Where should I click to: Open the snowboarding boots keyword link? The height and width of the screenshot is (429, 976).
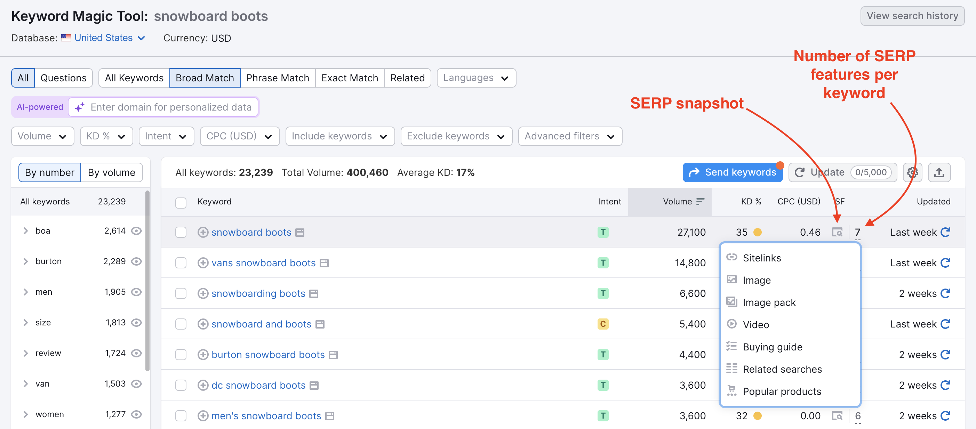258,293
